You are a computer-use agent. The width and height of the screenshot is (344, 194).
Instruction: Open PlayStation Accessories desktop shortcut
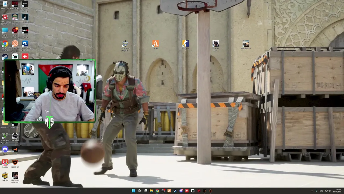(x=25, y=45)
